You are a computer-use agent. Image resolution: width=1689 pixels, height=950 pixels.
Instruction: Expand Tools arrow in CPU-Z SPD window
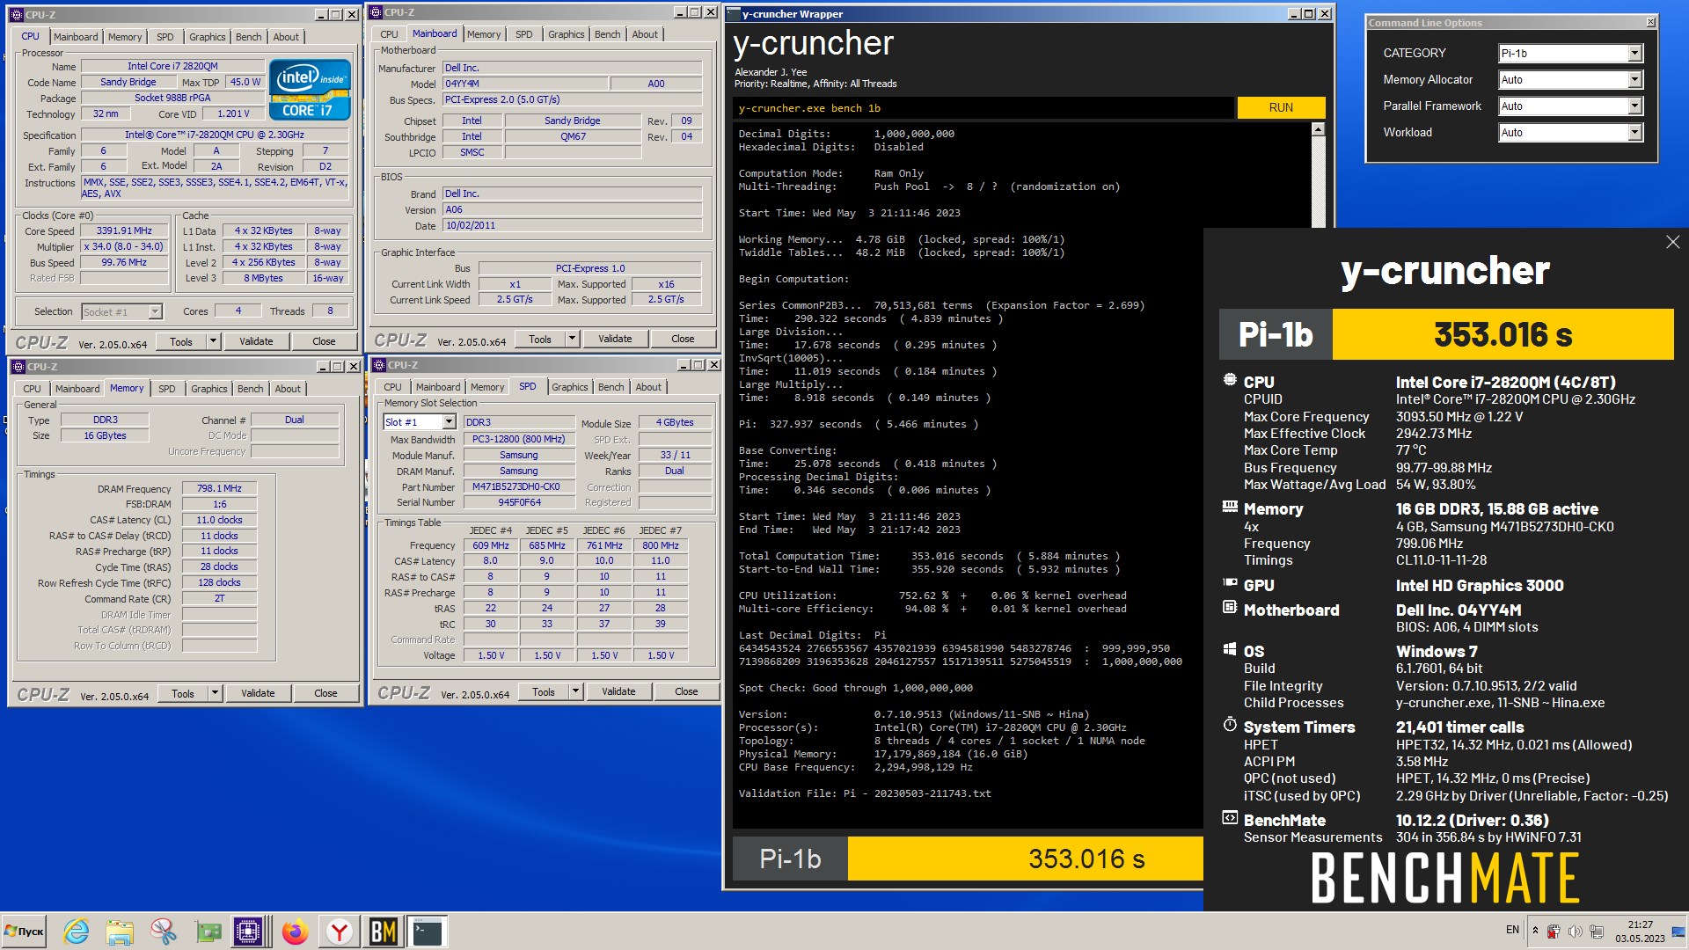tap(575, 691)
